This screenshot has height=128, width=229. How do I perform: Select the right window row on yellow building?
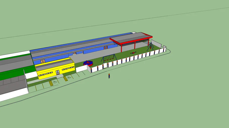[x=68, y=68]
